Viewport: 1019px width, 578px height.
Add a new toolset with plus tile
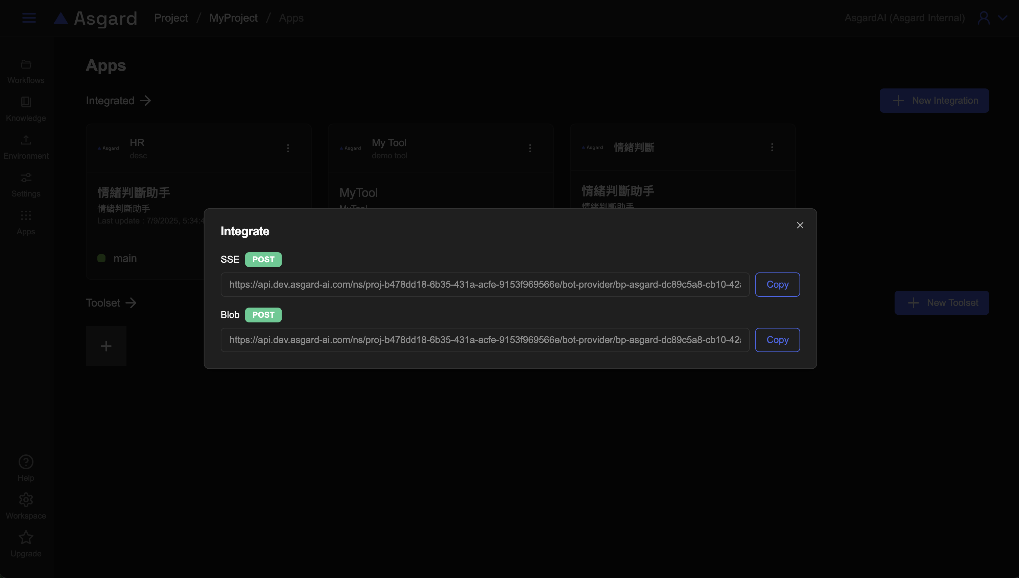106,346
